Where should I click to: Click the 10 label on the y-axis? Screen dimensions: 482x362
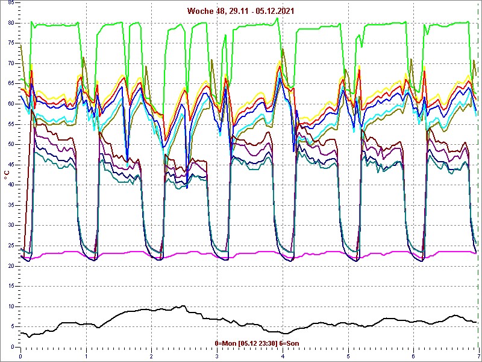(x=11, y=306)
